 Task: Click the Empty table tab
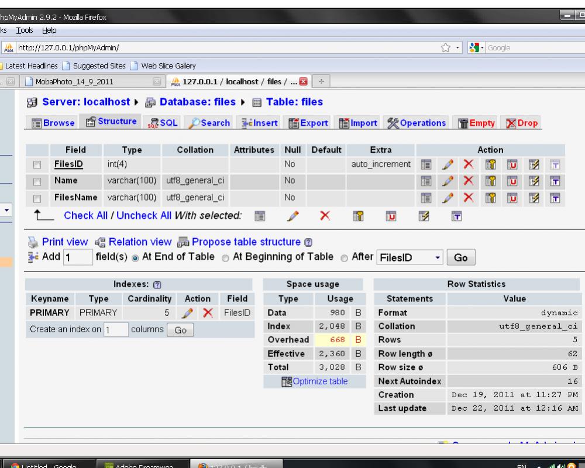pyautogui.click(x=476, y=123)
